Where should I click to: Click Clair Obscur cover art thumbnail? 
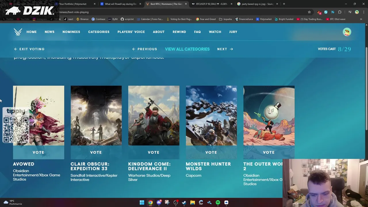(x=96, y=116)
